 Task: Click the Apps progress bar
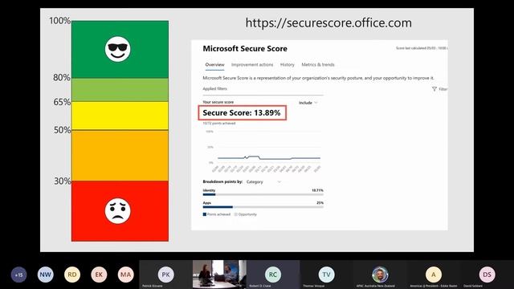(x=263, y=207)
